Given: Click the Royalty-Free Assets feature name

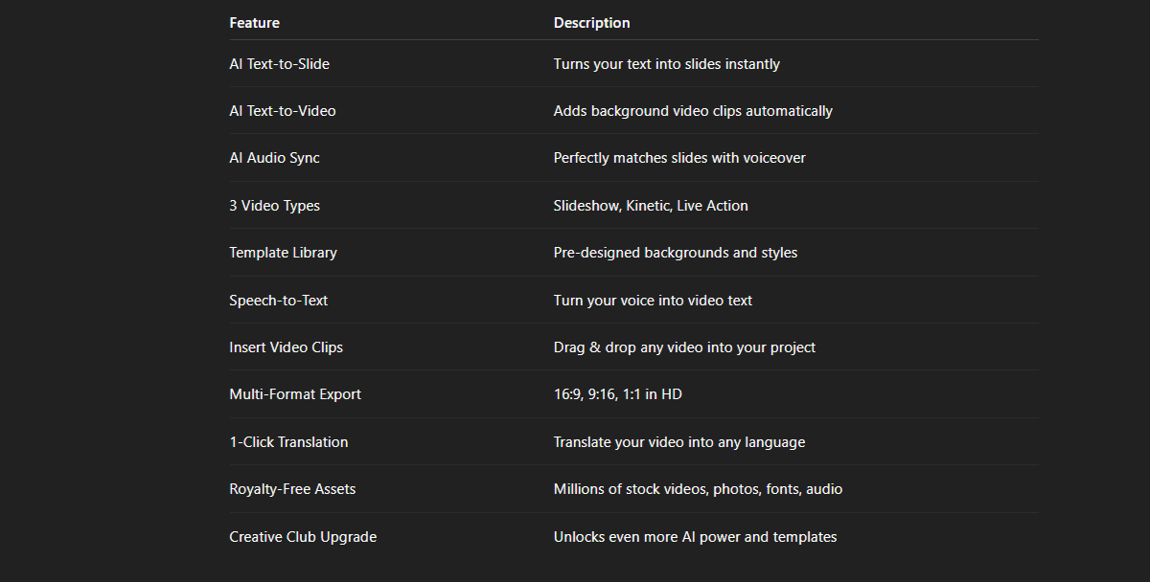Looking at the screenshot, I should point(292,489).
